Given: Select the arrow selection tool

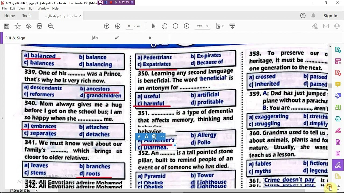Looking at the screenshot, I should tap(153, 26).
